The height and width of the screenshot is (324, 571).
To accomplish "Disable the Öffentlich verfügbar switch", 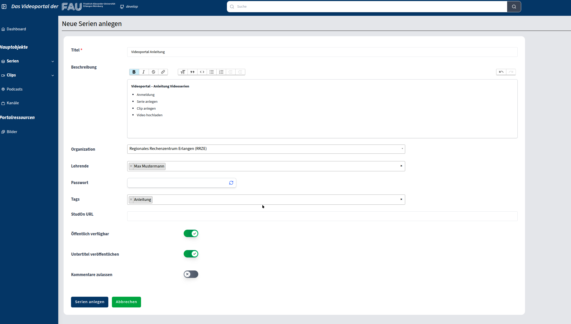I will (x=191, y=234).
